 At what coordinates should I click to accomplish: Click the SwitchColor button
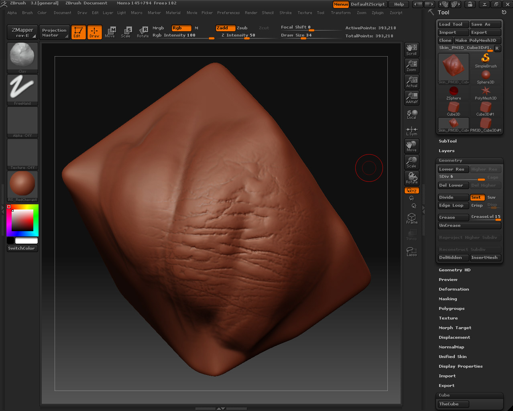22,248
